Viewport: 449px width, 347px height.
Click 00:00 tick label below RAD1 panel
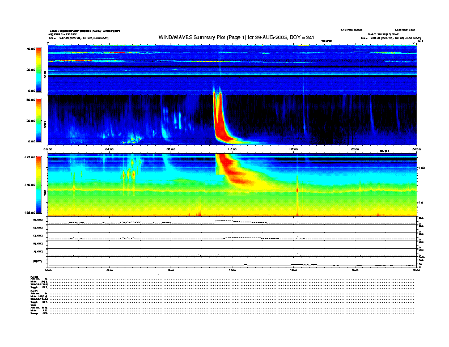pyautogui.click(x=48, y=149)
